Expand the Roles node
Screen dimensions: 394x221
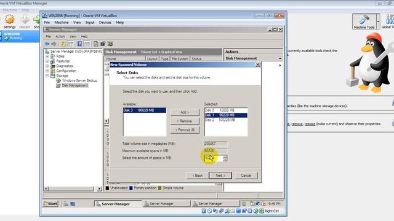pos(47,56)
